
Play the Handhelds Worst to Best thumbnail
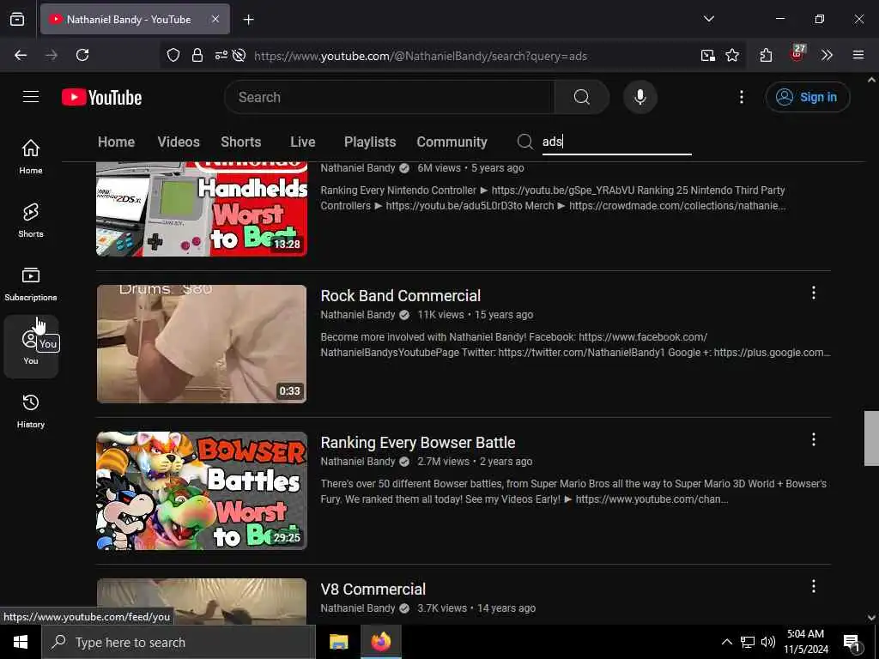click(x=202, y=209)
